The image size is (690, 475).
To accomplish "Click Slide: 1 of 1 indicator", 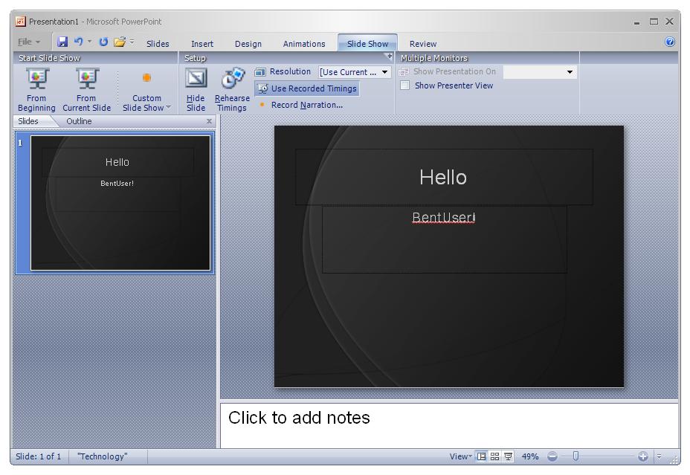I will [x=38, y=456].
